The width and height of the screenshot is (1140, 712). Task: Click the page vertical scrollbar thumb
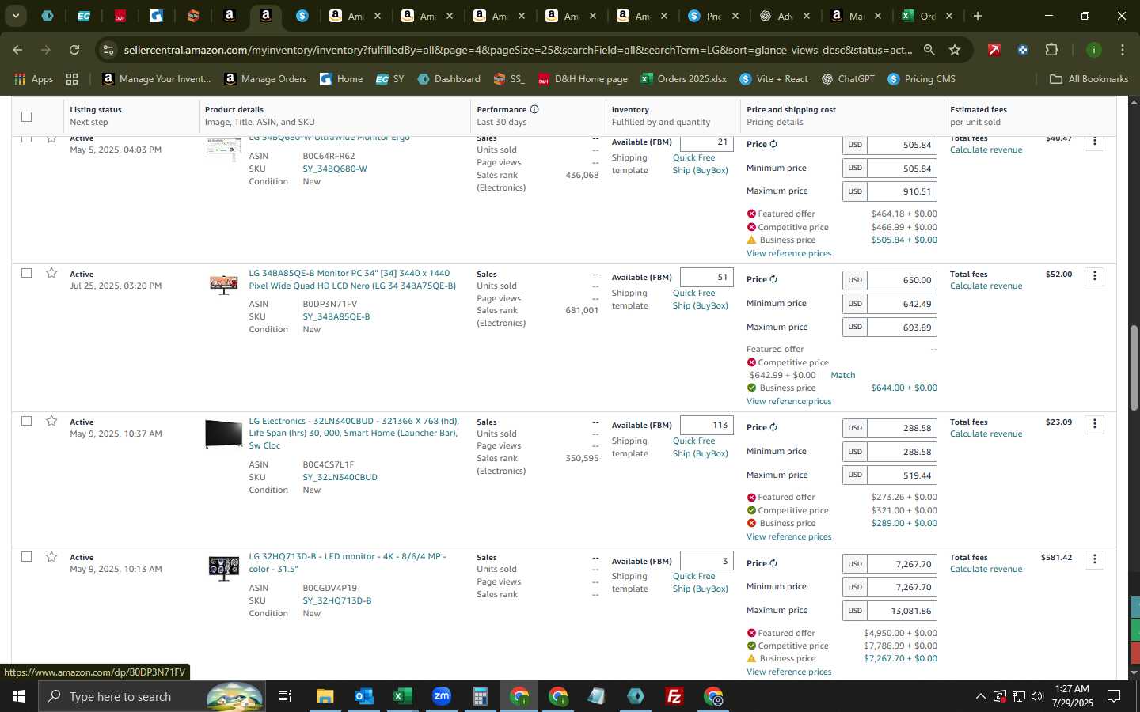1133,367
